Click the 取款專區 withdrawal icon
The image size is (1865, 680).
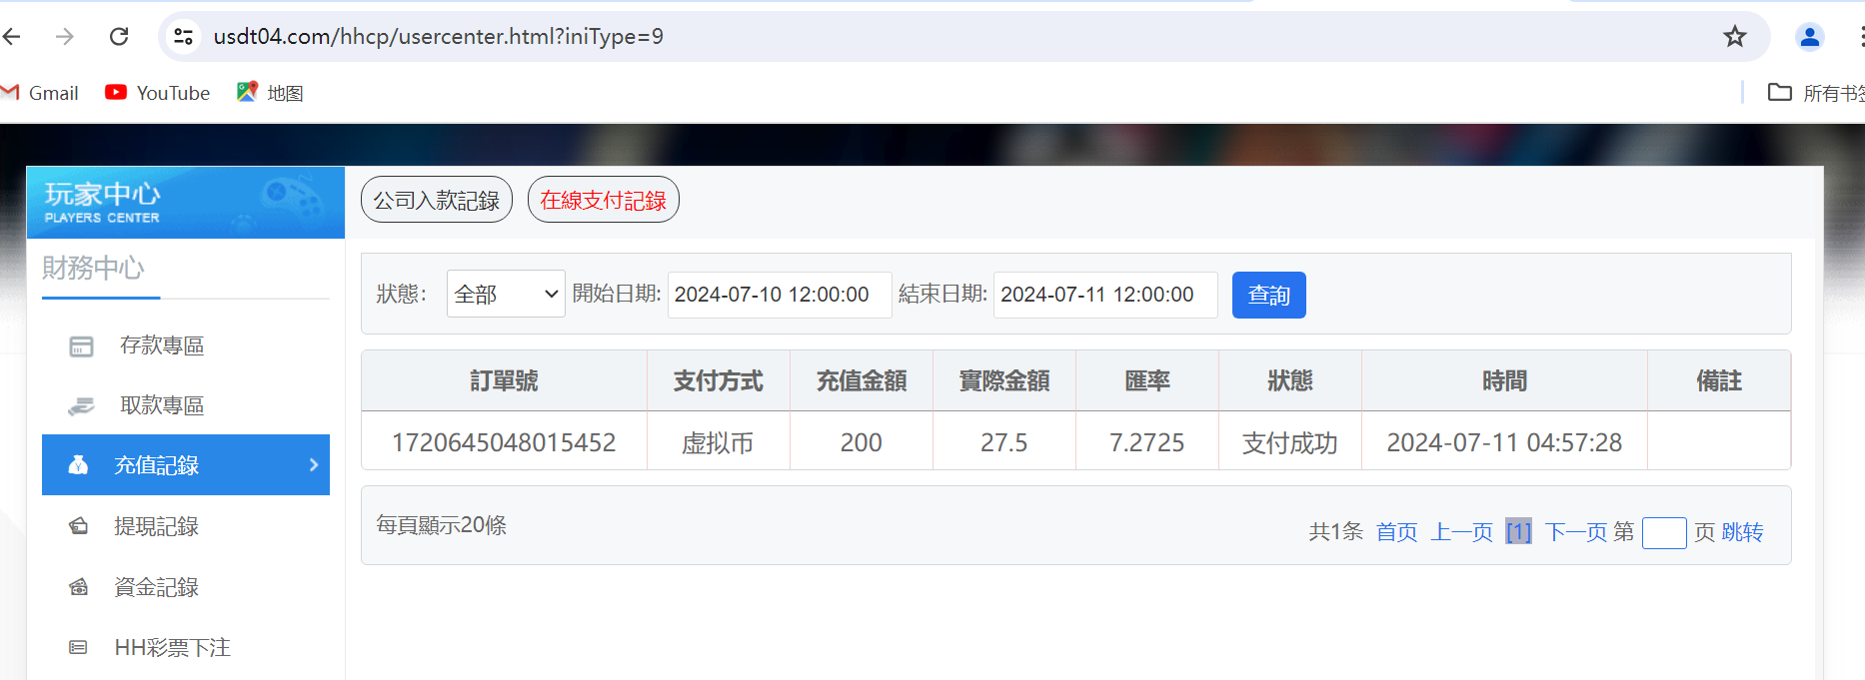(x=81, y=405)
